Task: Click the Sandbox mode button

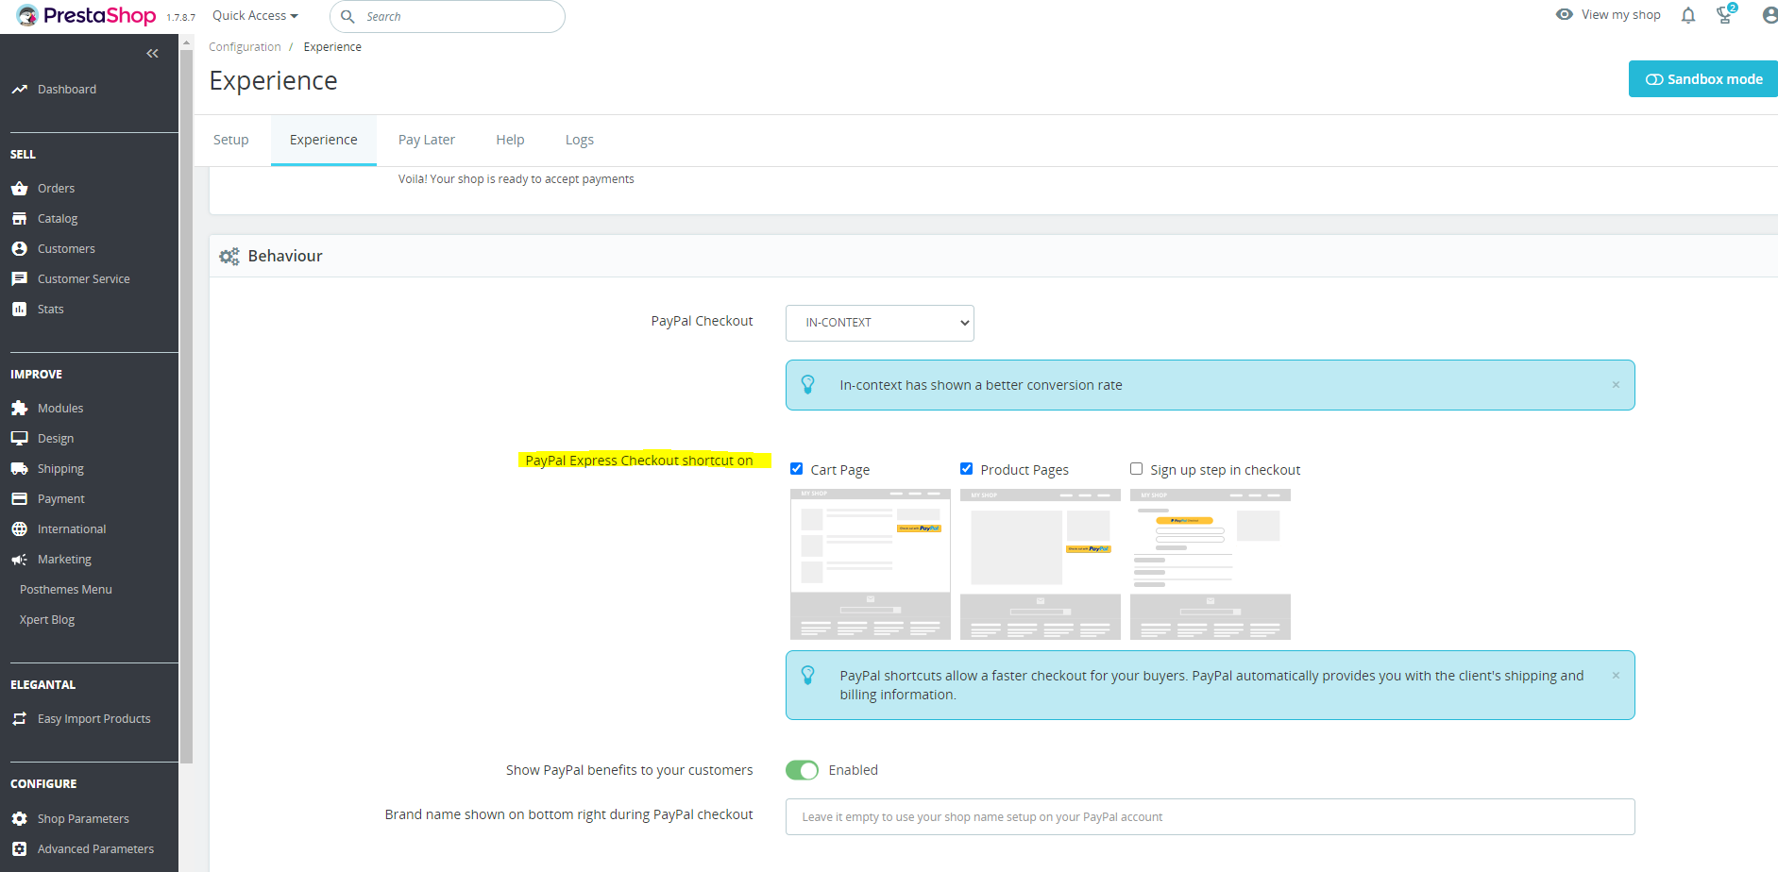Action: coord(1703,79)
